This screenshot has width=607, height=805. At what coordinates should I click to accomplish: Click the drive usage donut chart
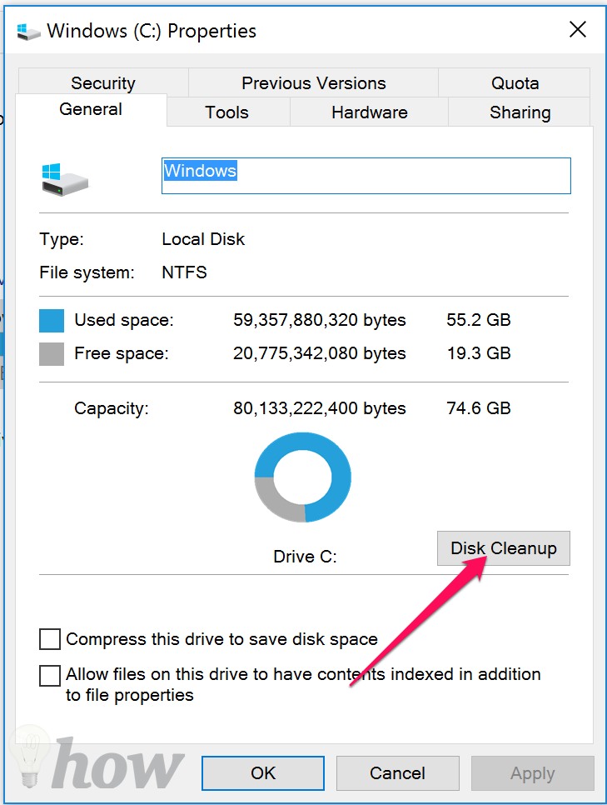tap(303, 477)
